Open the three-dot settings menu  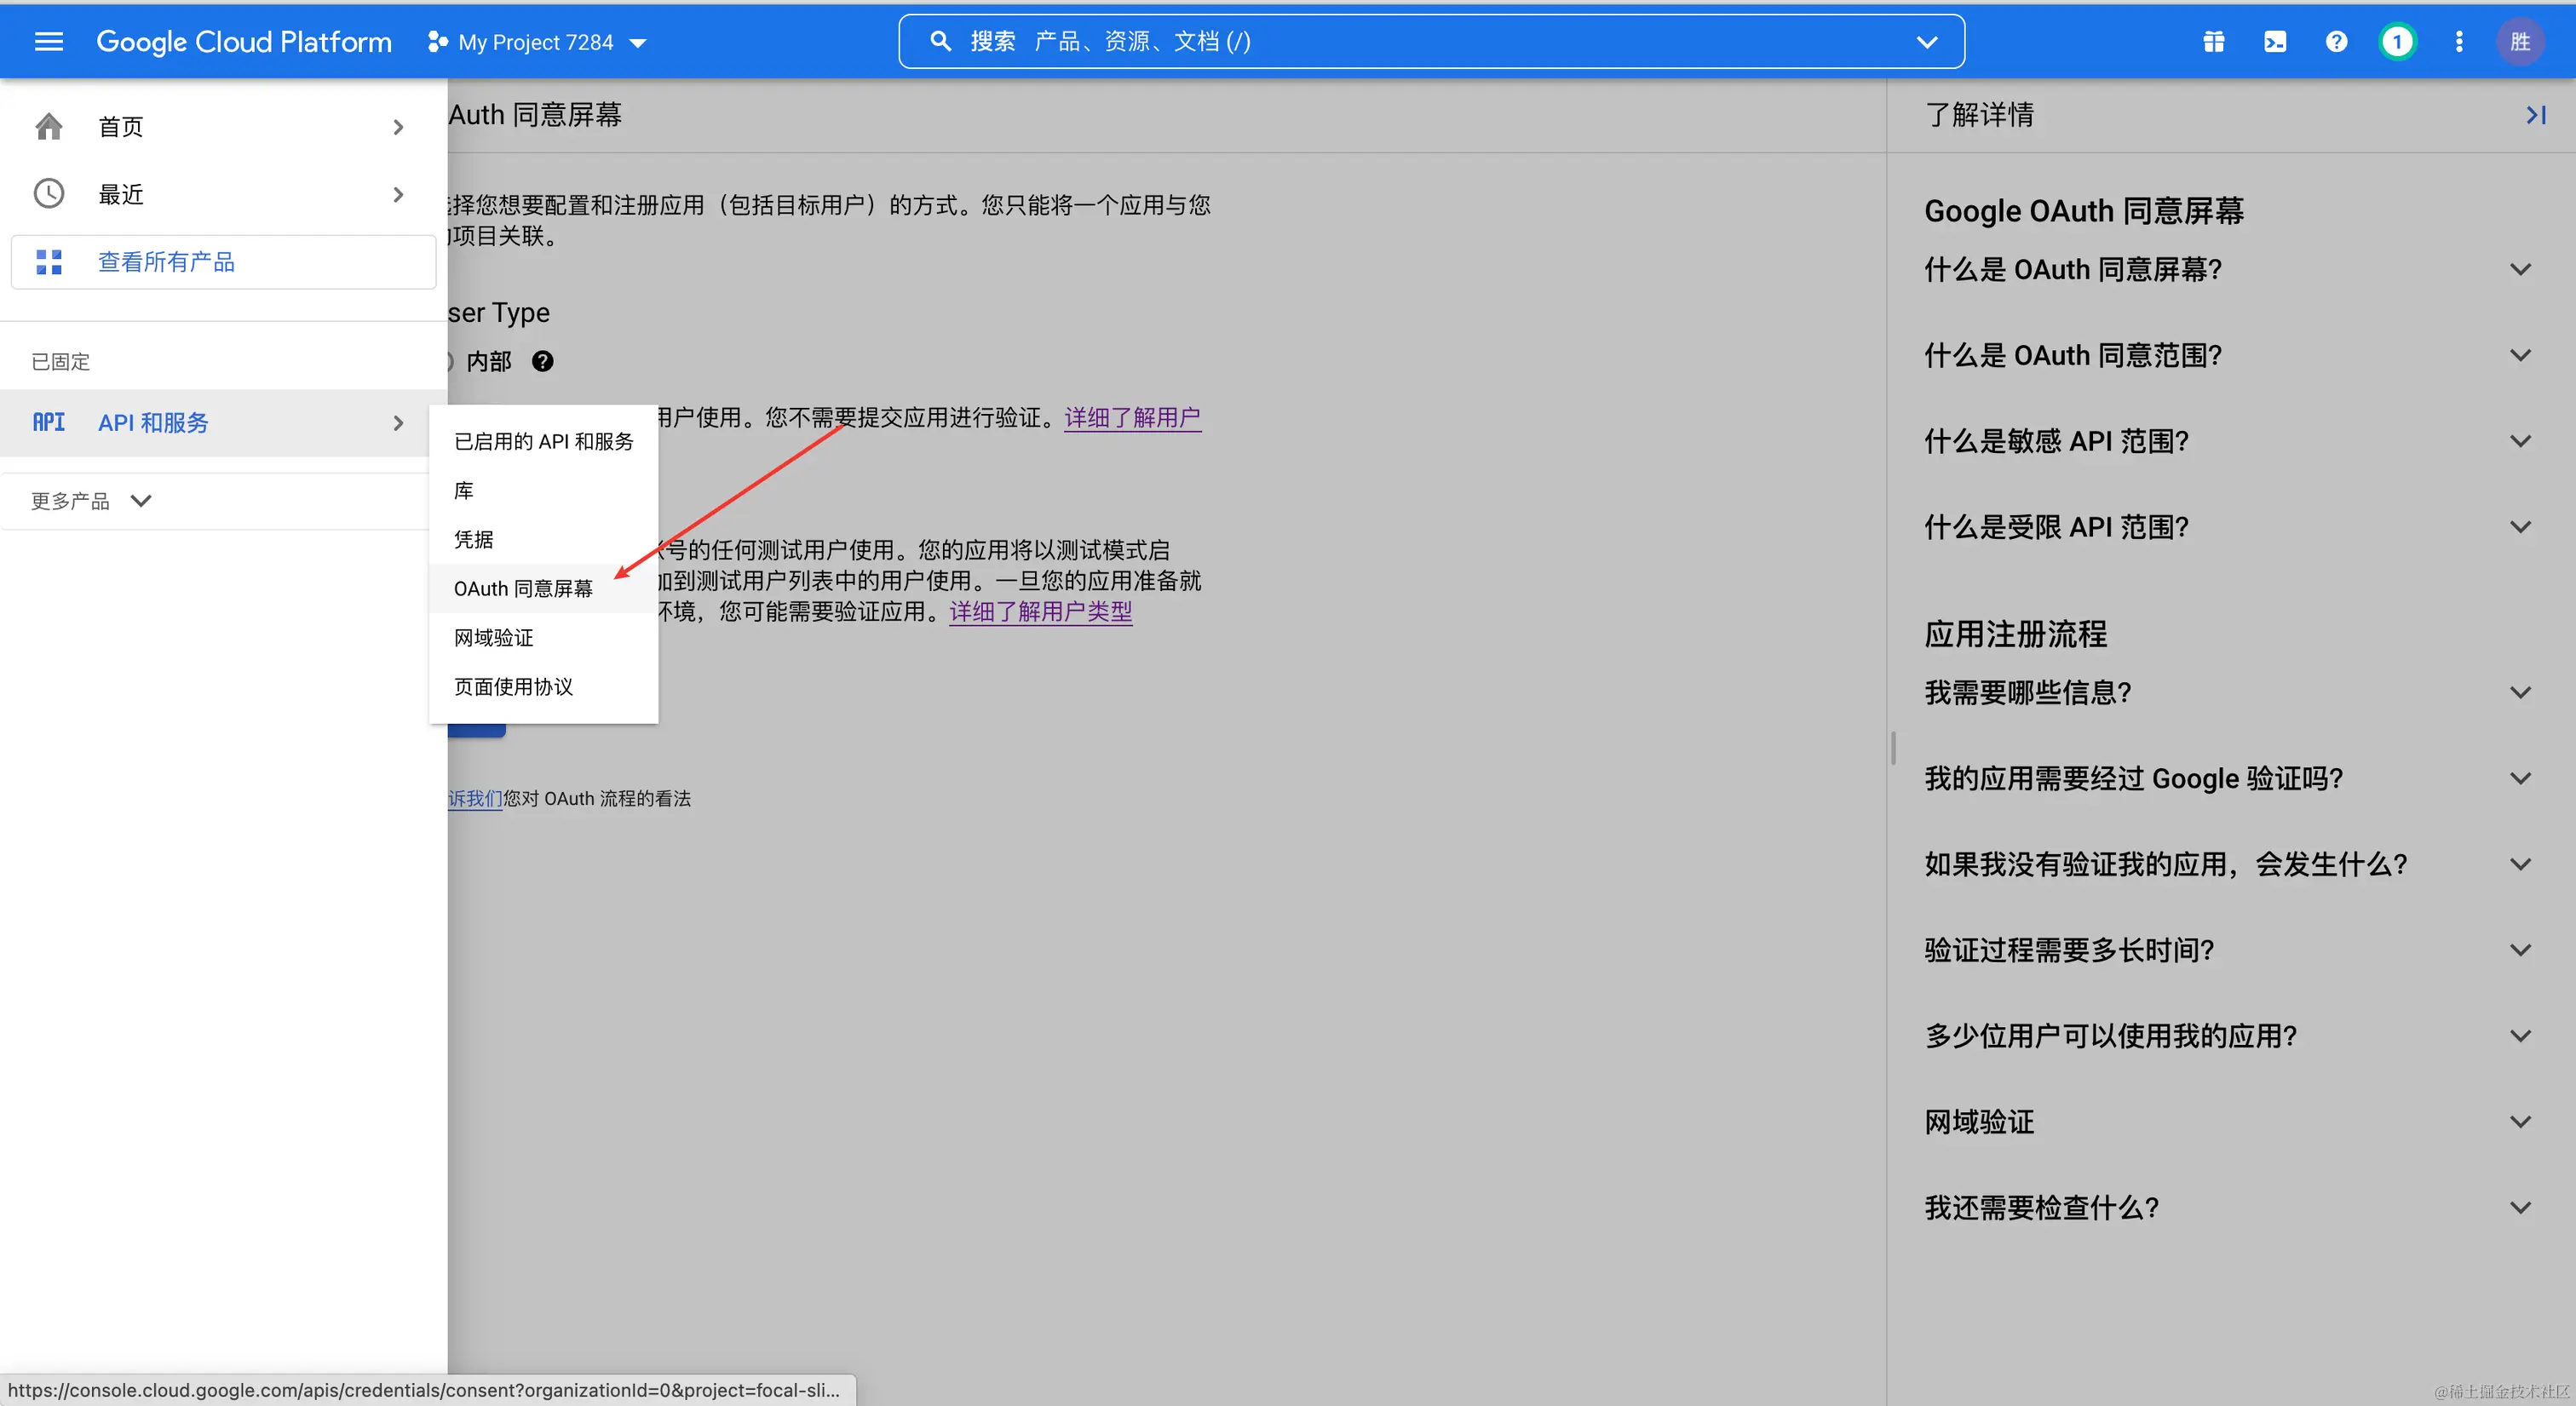pos(2459,42)
